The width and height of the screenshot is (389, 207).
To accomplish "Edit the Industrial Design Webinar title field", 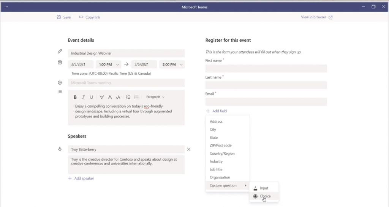I will coord(126,53).
